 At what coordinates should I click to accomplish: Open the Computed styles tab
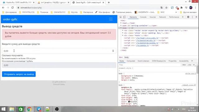click(131, 61)
